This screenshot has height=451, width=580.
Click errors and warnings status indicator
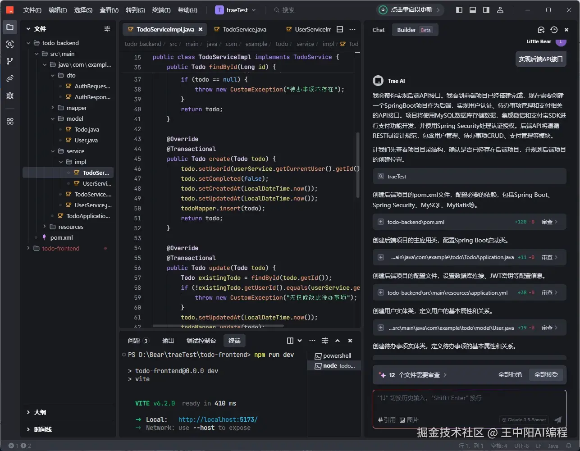(20, 446)
